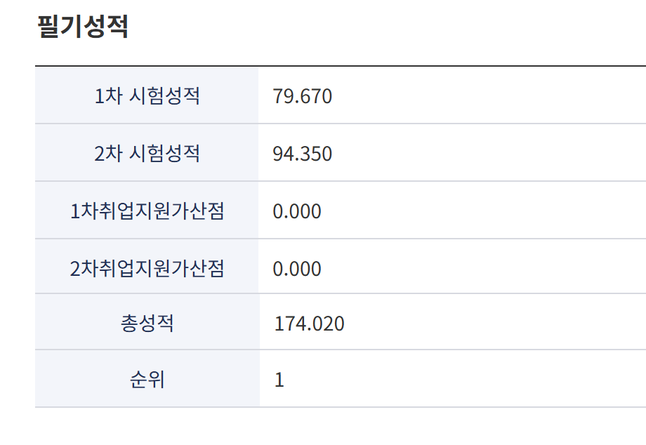This screenshot has height=445, width=646.
Task: Select the 174.020 total score value
Action: click(309, 324)
